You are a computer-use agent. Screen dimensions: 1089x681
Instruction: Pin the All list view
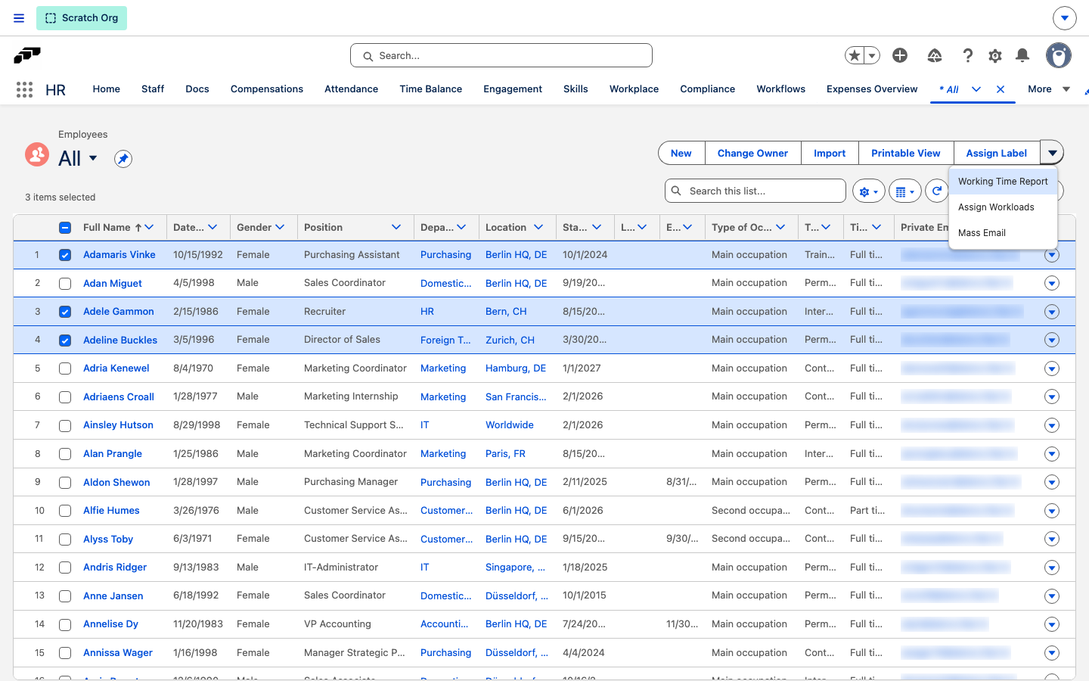pyautogui.click(x=123, y=159)
